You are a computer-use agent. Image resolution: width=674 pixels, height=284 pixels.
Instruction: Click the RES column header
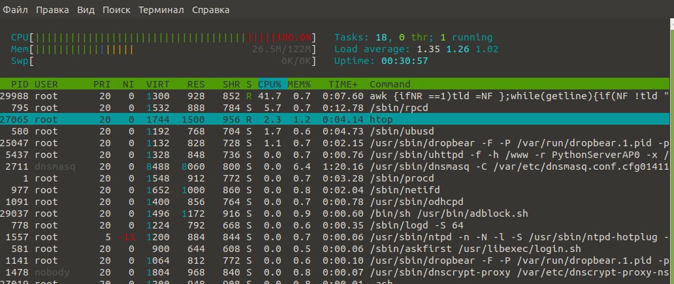tap(196, 84)
